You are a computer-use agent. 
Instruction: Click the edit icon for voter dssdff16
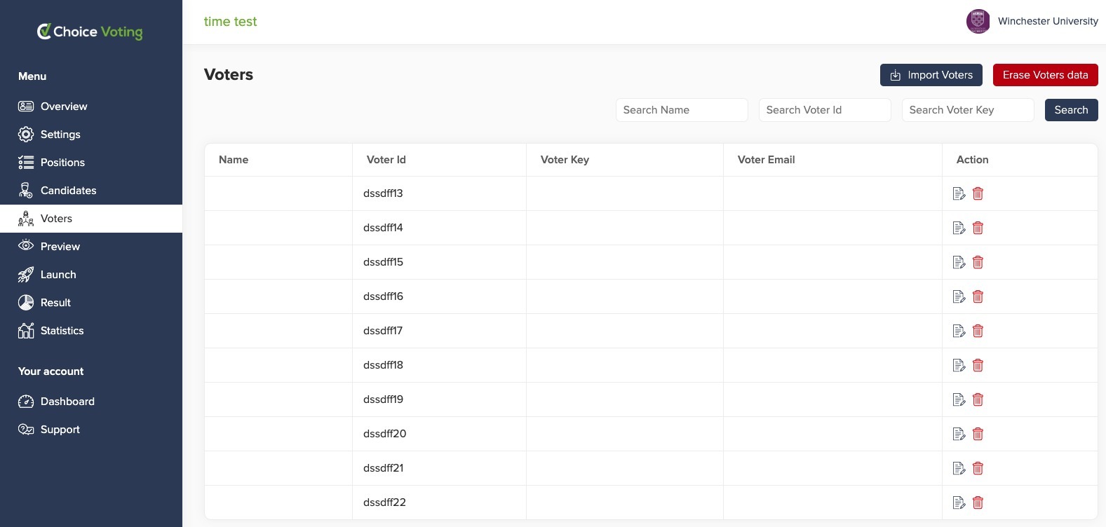[x=959, y=296]
